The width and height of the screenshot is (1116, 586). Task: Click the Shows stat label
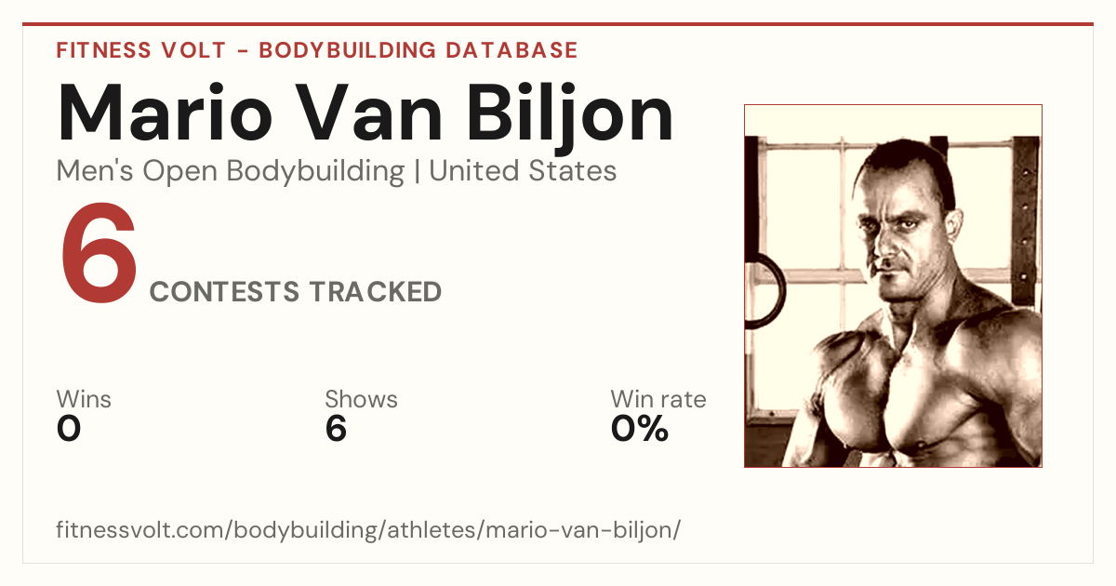(361, 399)
